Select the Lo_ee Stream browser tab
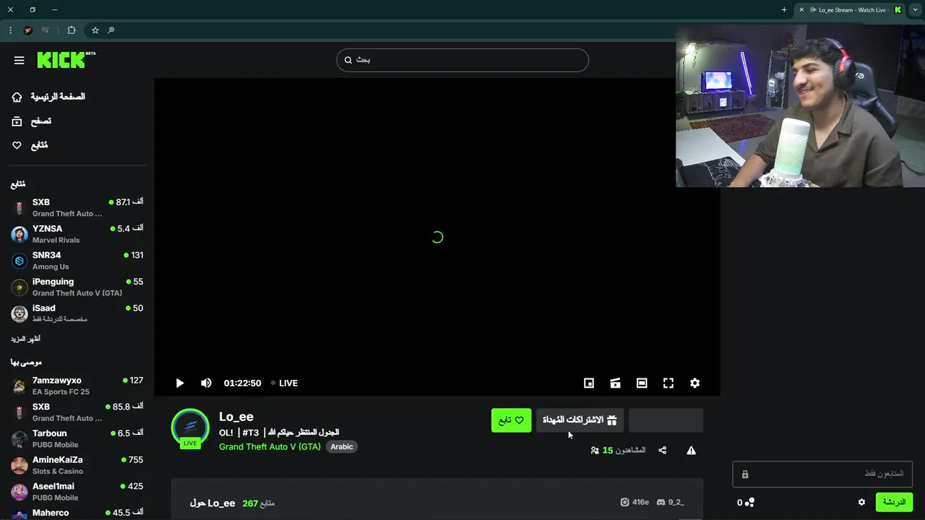 click(850, 10)
